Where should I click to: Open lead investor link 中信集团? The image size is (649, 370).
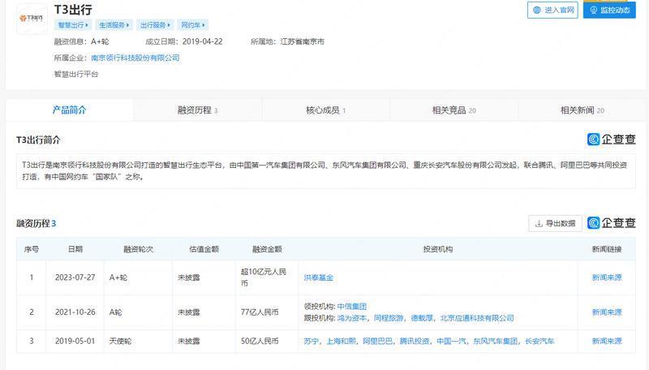tap(352, 306)
